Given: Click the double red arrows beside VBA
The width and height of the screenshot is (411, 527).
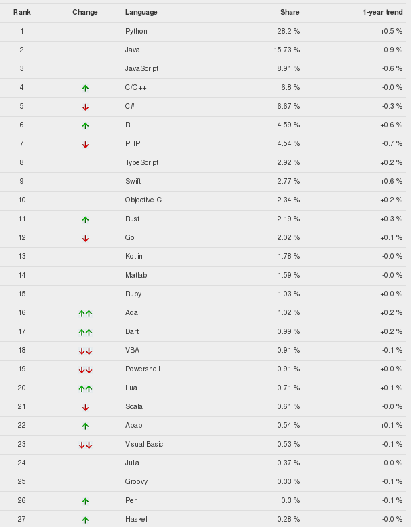Looking at the screenshot, I should pyautogui.click(x=85, y=351).
